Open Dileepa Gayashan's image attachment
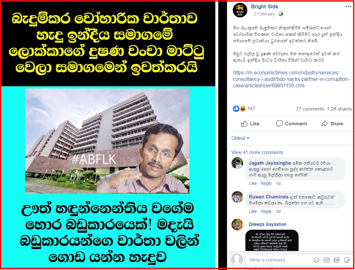 [272, 240]
